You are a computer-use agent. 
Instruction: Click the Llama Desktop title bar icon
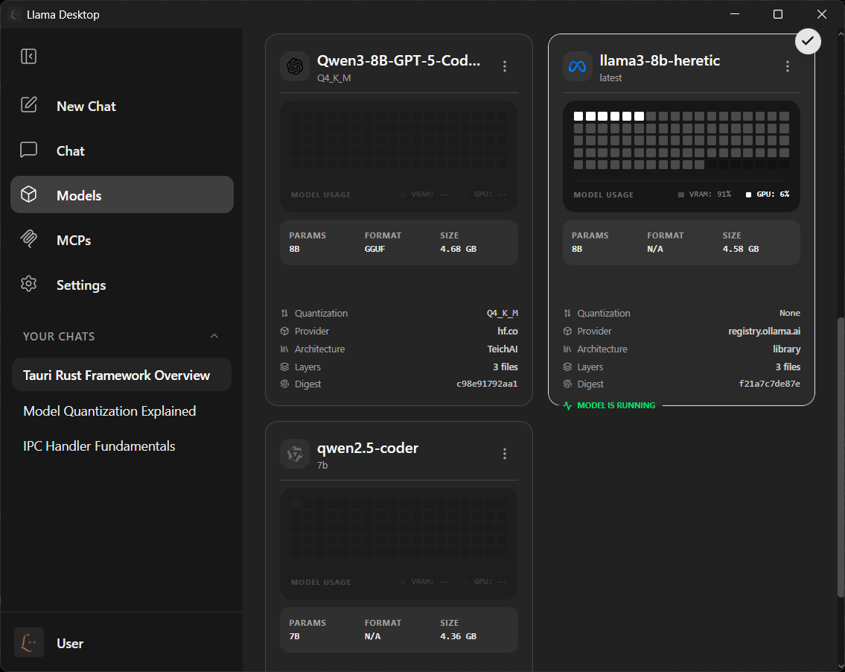point(14,14)
